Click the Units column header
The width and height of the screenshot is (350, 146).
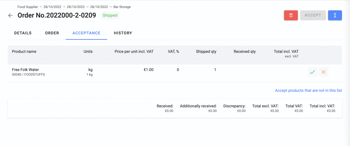coord(88,51)
